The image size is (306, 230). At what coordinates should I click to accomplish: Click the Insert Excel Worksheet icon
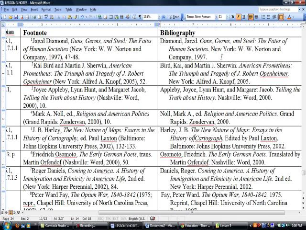[117, 17]
